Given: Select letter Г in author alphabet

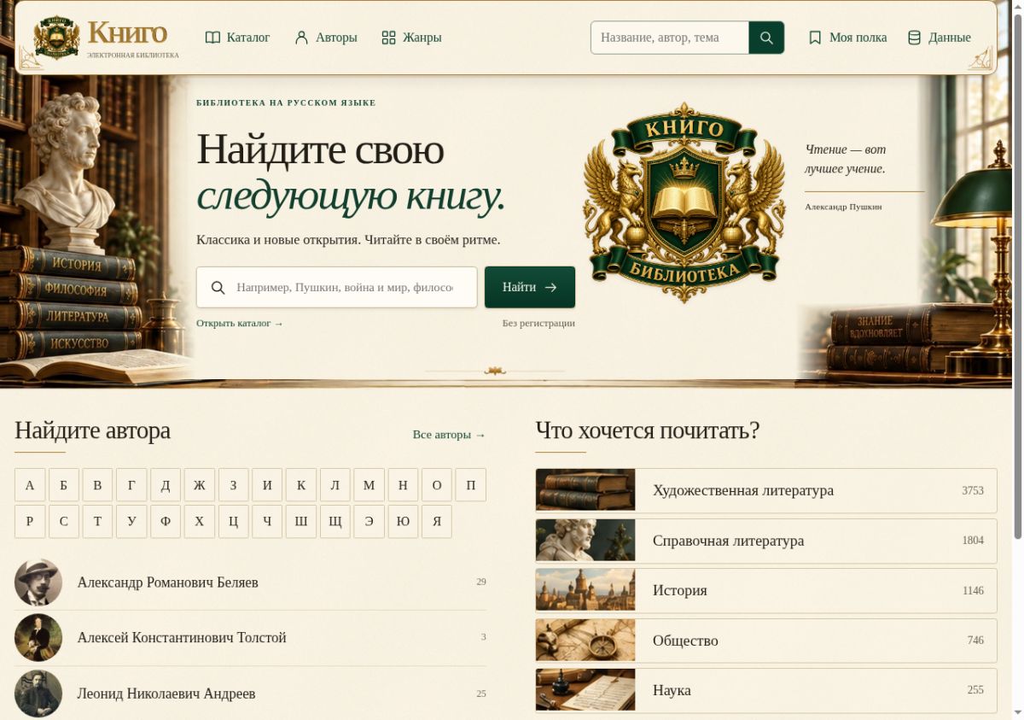Looking at the screenshot, I should click(x=131, y=485).
